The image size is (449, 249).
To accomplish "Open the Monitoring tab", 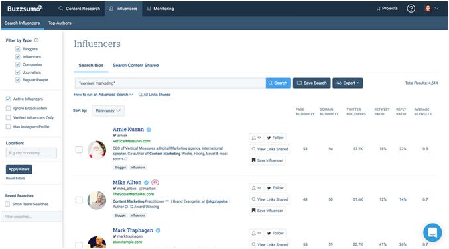I will (x=160, y=9).
